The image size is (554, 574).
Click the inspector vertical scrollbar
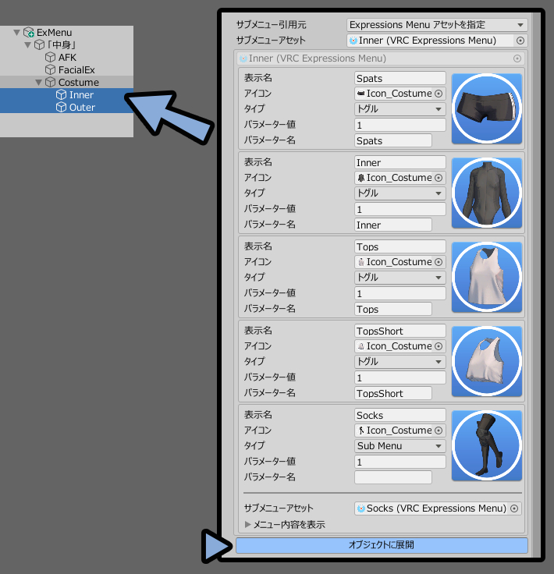(536, 285)
